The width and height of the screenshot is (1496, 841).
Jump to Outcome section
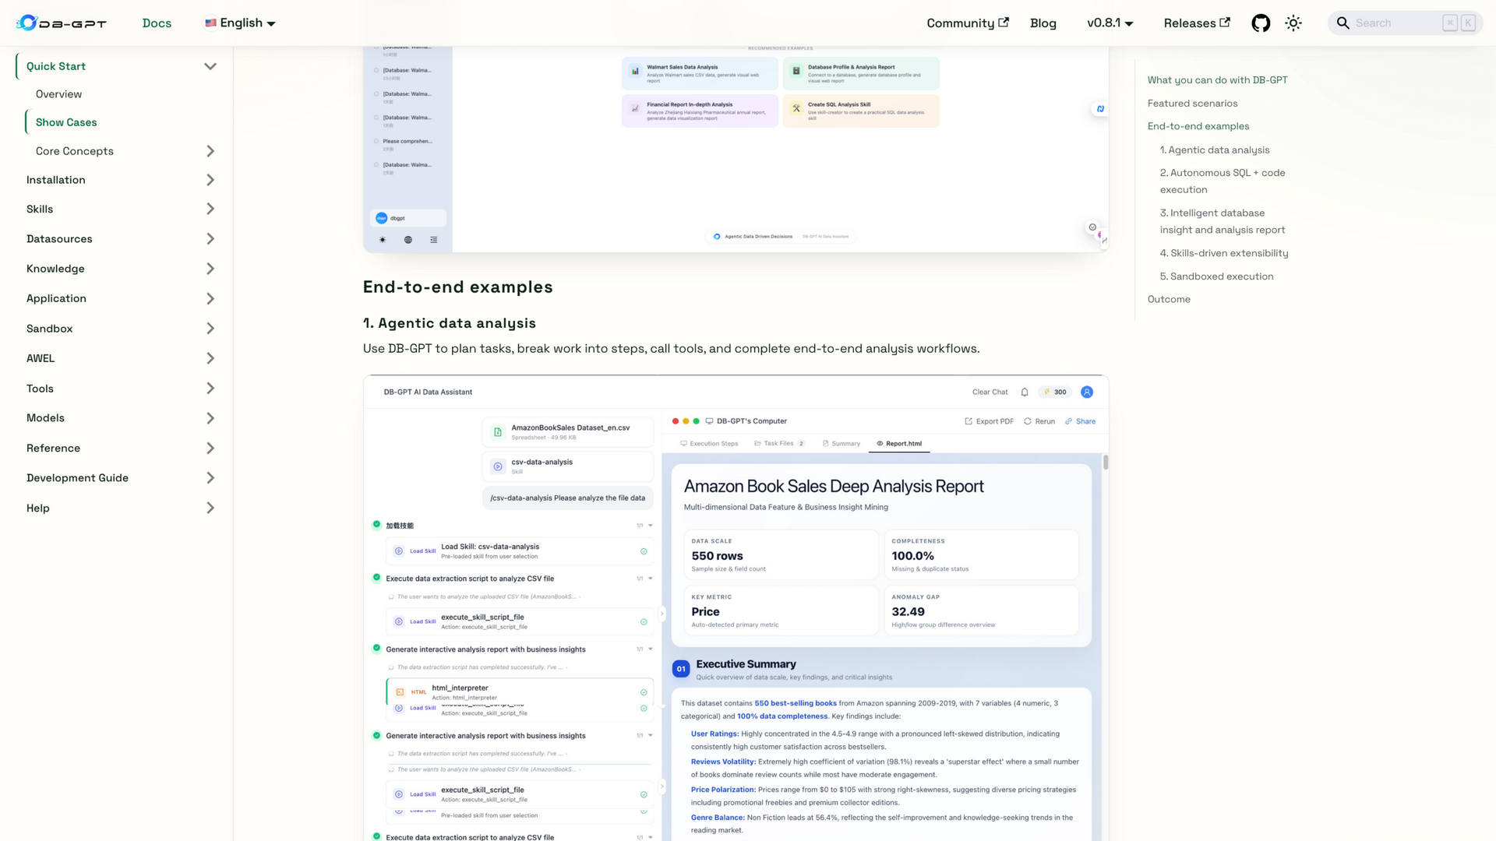[x=1169, y=299]
